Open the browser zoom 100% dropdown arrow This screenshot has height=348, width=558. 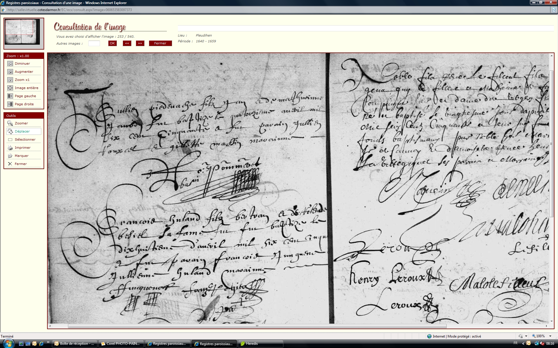[x=550, y=336]
